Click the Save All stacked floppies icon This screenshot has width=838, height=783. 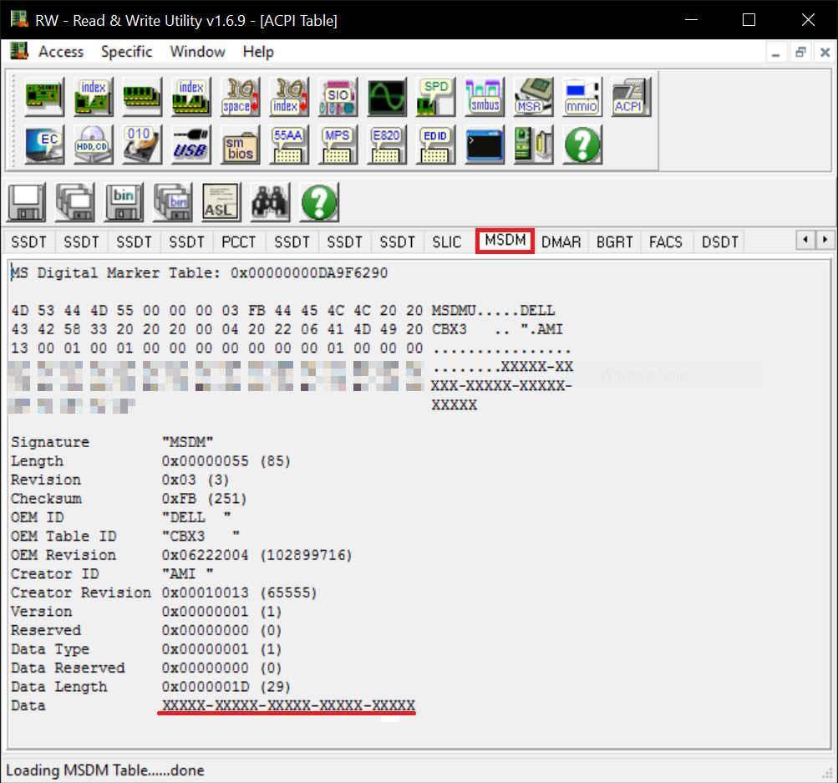(x=75, y=202)
